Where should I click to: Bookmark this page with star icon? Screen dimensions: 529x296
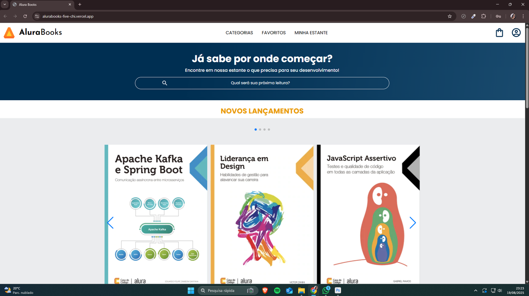(450, 16)
